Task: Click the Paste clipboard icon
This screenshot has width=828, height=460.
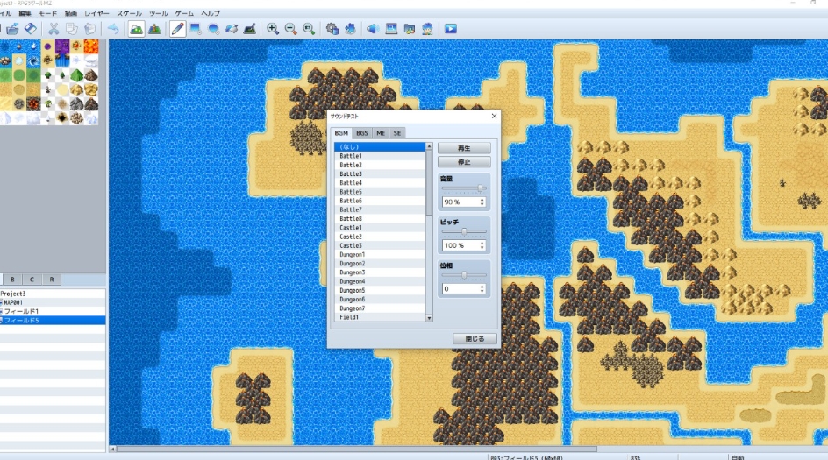Action: point(90,29)
